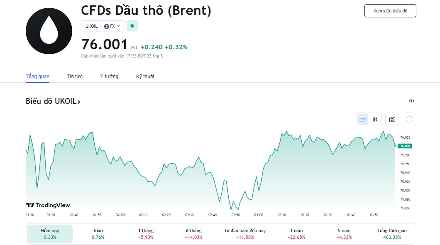Click the Xem siêu biểu đồ button
The height and width of the screenshot is (245, 440).
pyautogui.click(x=390, y=11)
